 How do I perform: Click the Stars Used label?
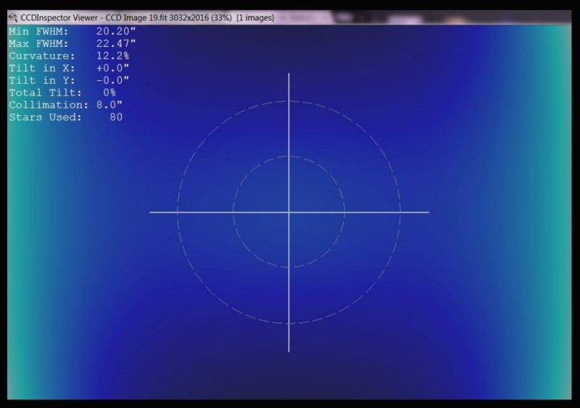coord(45,117)
